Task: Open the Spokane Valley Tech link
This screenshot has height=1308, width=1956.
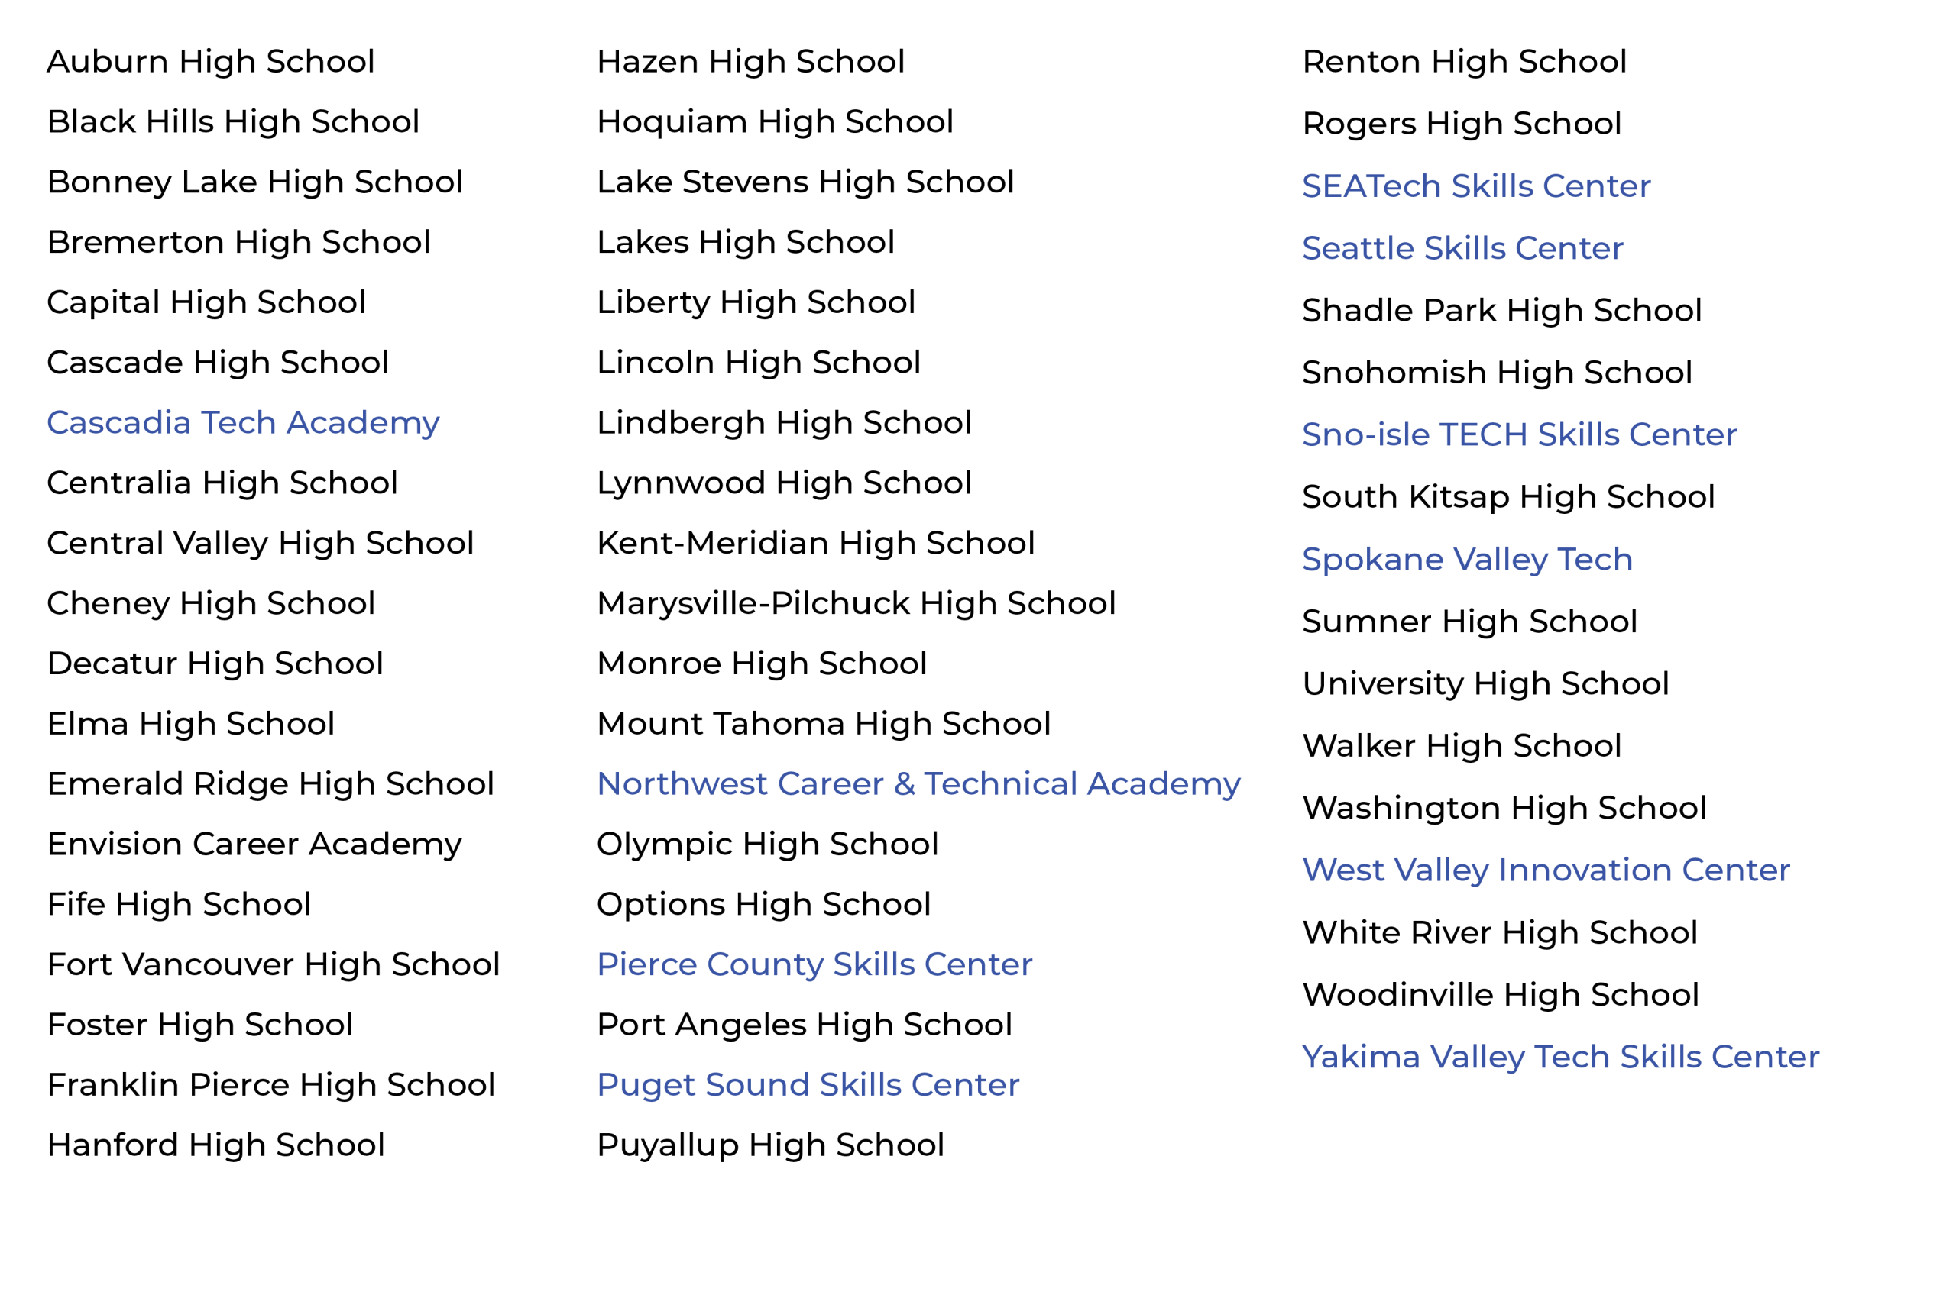Action: (x=1467, y=559)
